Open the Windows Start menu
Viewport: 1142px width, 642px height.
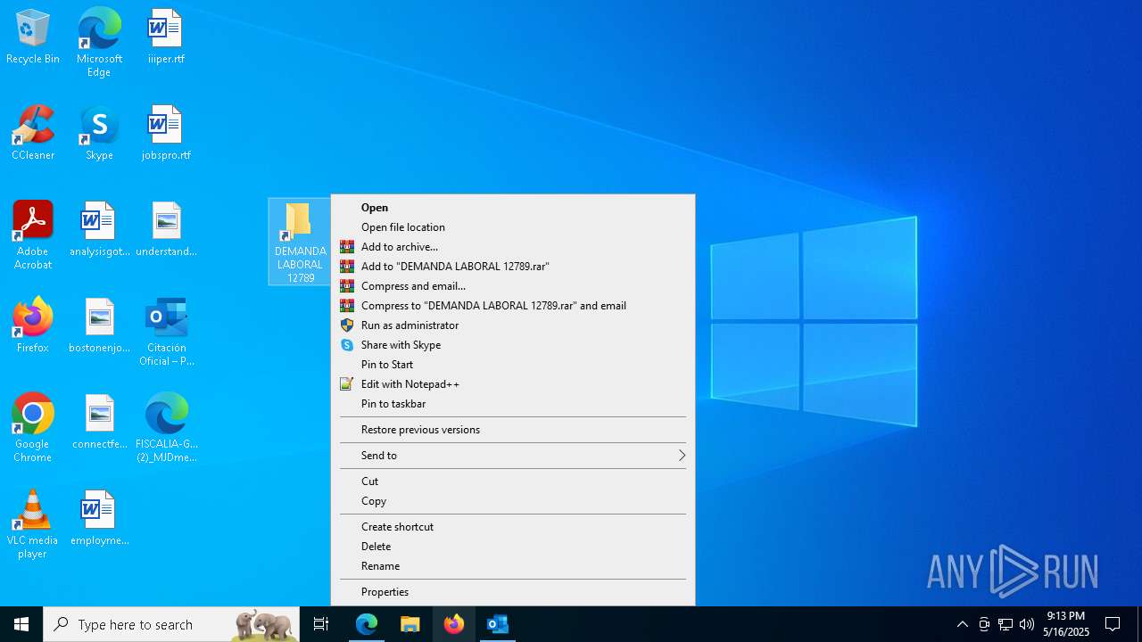pyautogui.click(x=21, y=624)
